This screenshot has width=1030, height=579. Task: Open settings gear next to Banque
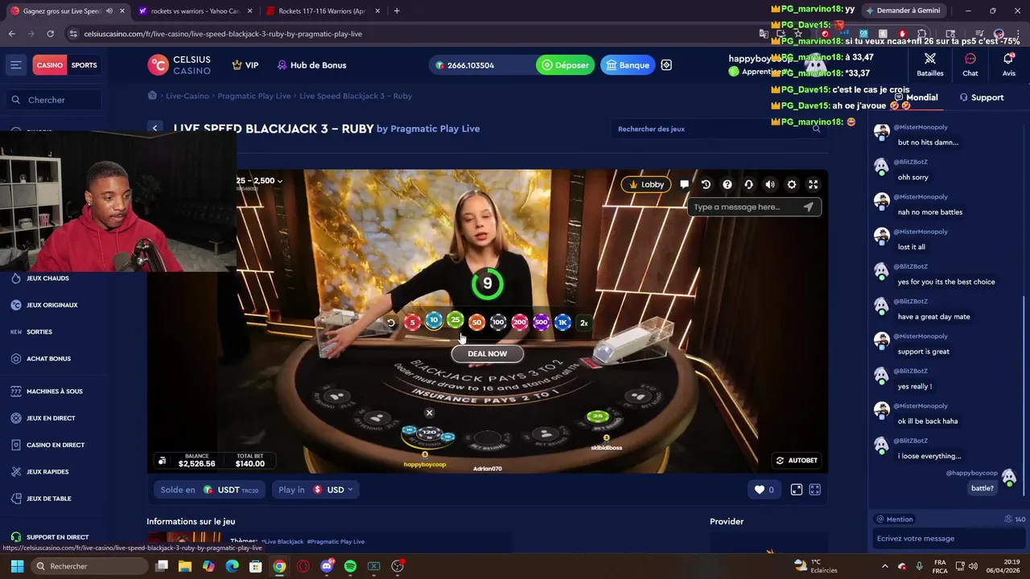click(666, 65)
